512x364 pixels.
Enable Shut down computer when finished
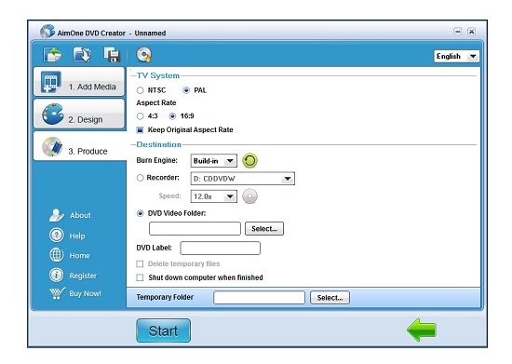pyautogui.click(x=140, y=277)
